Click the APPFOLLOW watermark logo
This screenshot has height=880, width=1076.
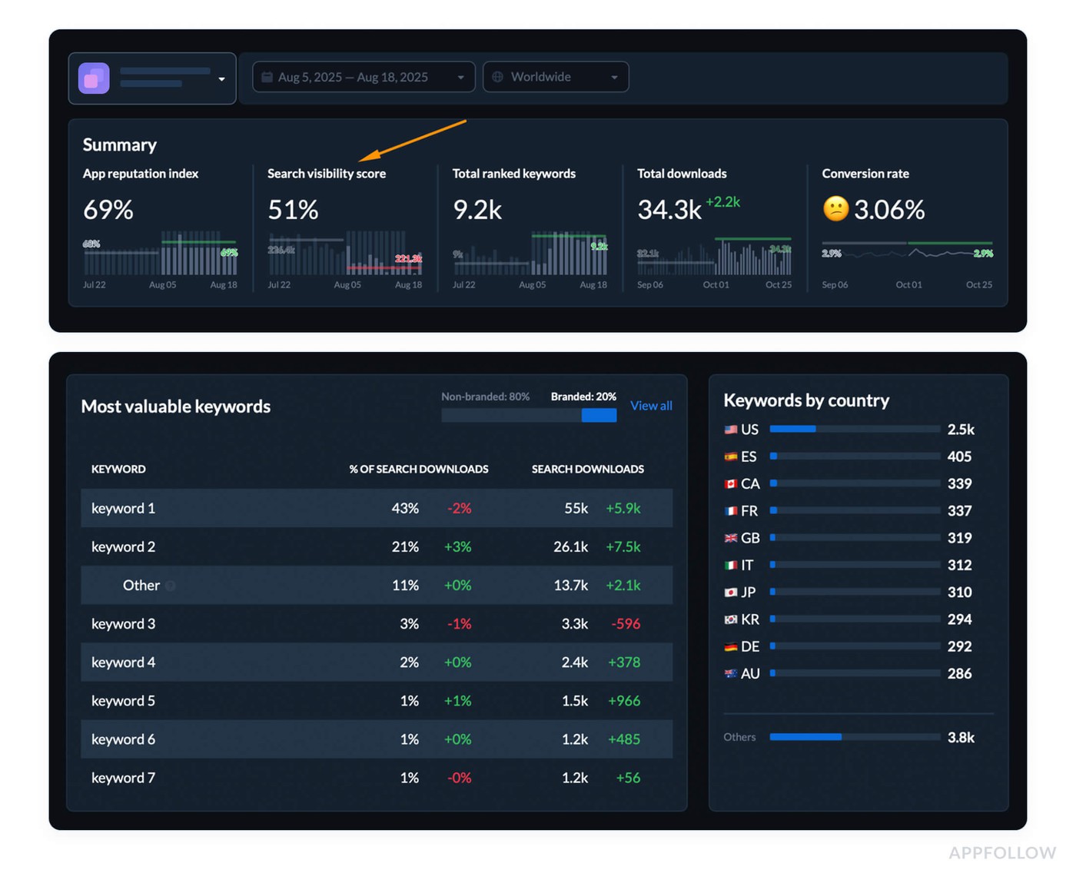tap(1003, 852)
